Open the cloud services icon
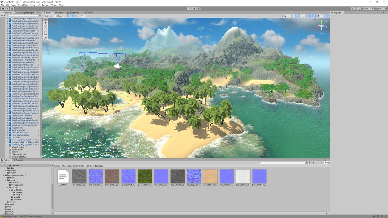Image resolution: width=388 pixels, height=218 pixels. pos(12,9)
